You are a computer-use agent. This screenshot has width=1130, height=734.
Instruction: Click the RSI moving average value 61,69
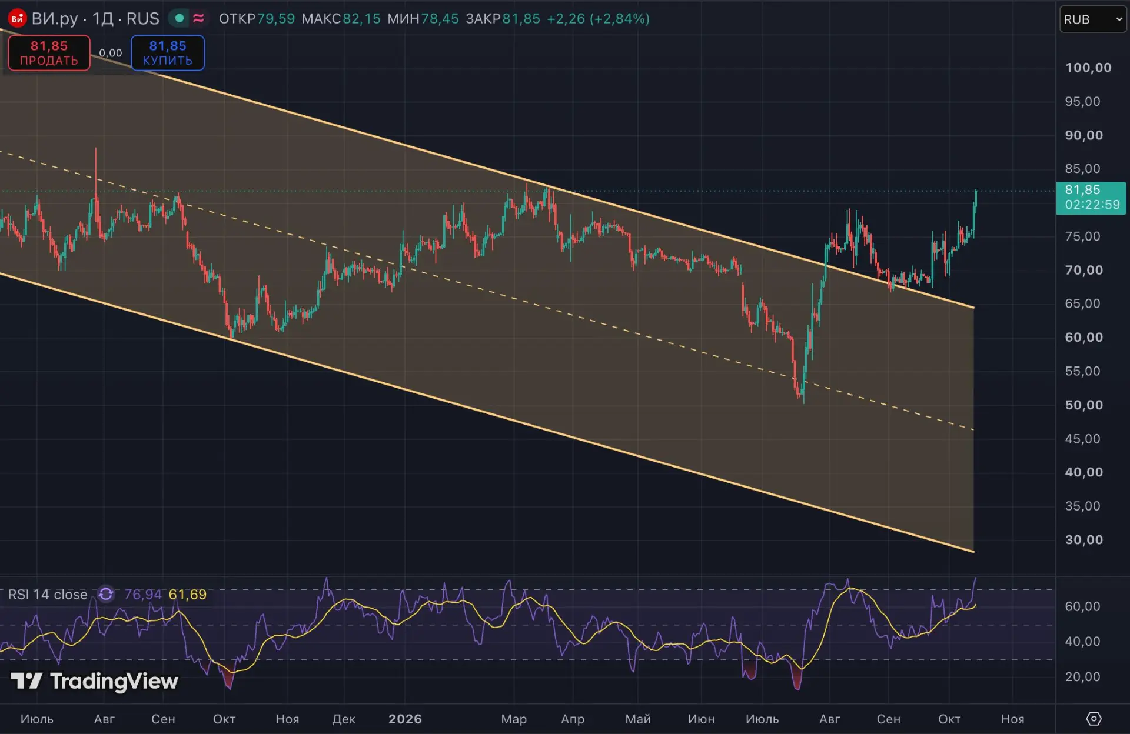(188, 594)
